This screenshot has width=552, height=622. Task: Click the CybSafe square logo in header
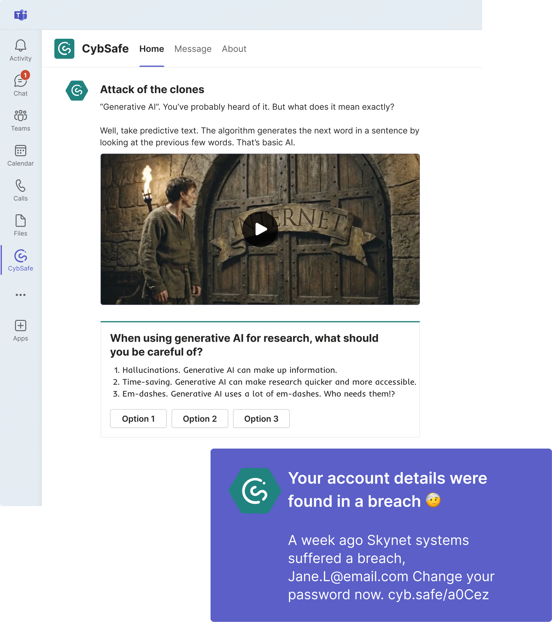[x=64, y=49]
